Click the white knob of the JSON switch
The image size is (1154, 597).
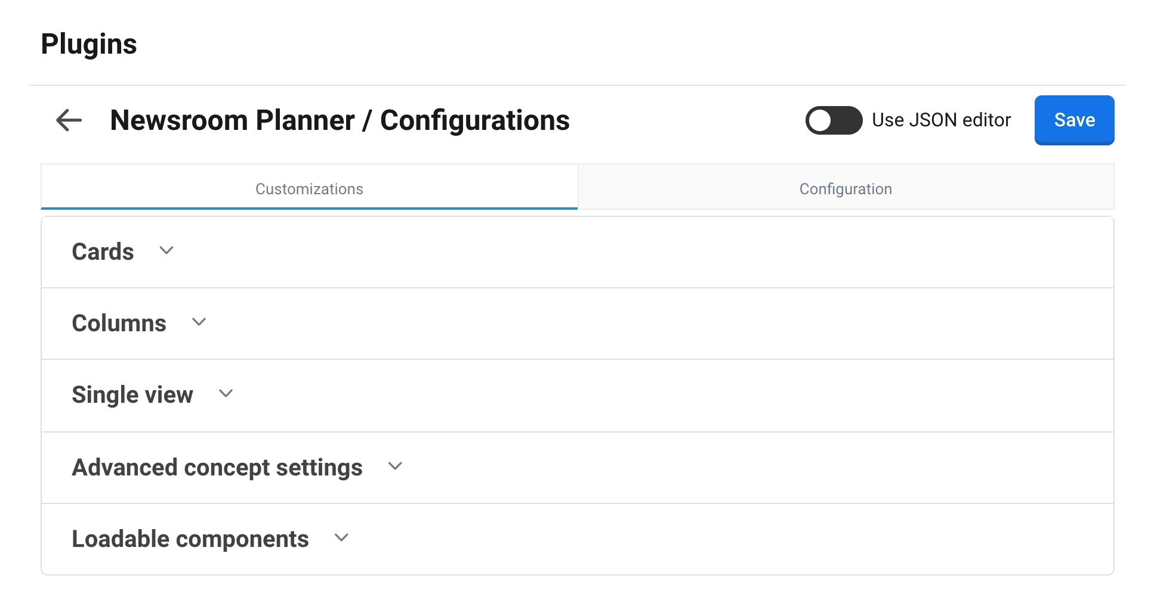click(820, 120)
